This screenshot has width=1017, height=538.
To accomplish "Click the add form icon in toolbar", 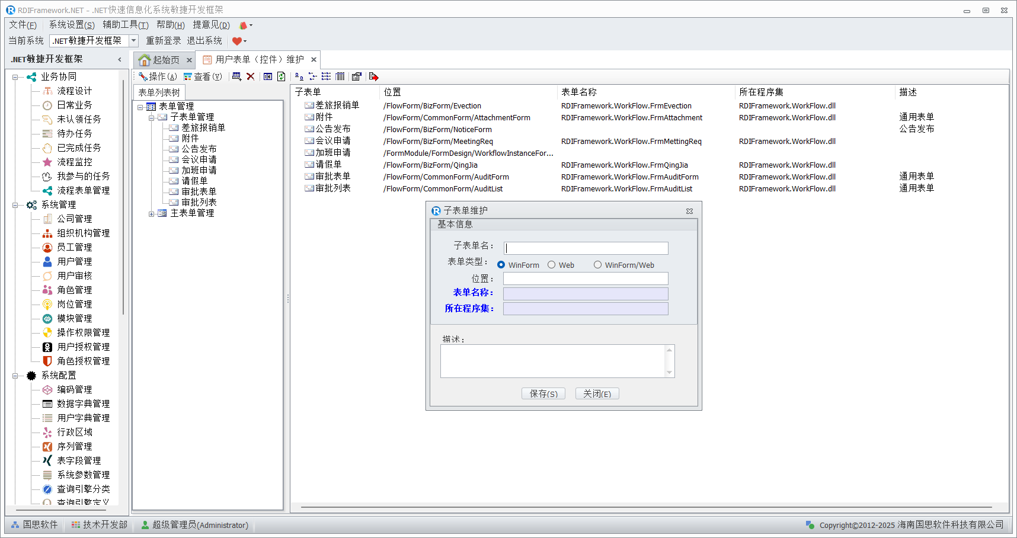I will (237, 76).
